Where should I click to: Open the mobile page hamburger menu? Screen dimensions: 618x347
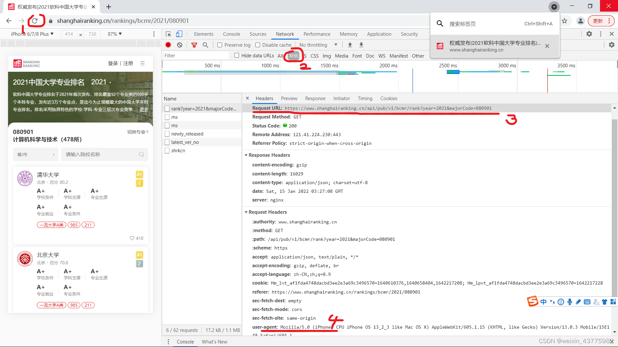pyautogui.click(x=142, y=63)
